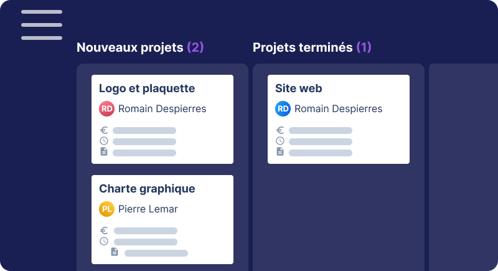Image resolution: width=498 pixels, height=271 pixels.
Task: Click euro icon on Site web card
Action: click(280, 130)
